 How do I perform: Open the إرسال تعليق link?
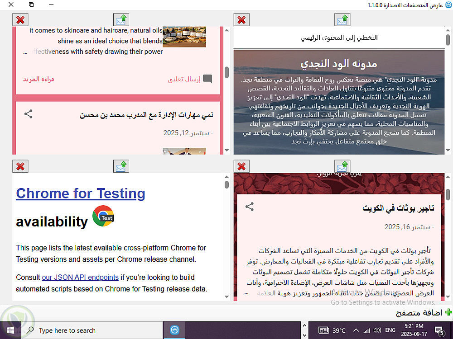(x=184, y=79)
